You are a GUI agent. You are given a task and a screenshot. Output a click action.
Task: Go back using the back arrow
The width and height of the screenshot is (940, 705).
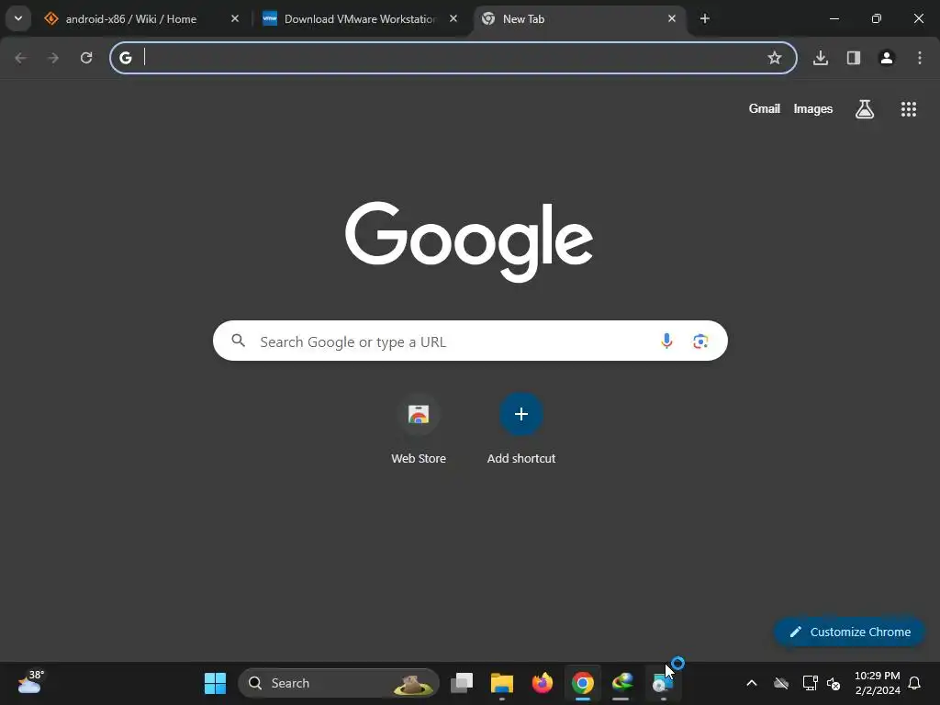coord(20,58)
